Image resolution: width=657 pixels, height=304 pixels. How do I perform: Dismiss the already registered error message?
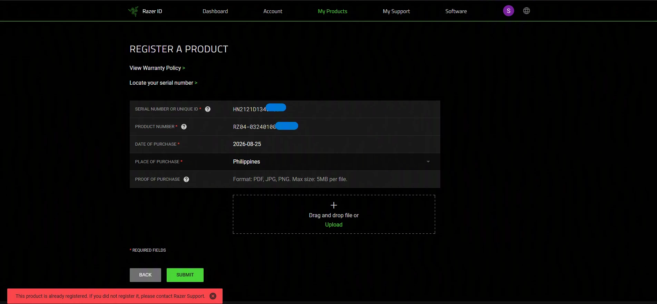point(213,296)
